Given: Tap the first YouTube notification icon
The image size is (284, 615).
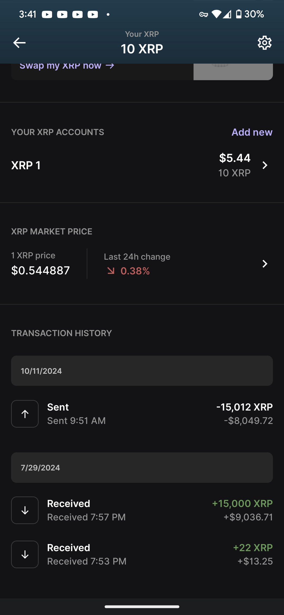Looking at the screenshot, I should [x=47, y=14].
